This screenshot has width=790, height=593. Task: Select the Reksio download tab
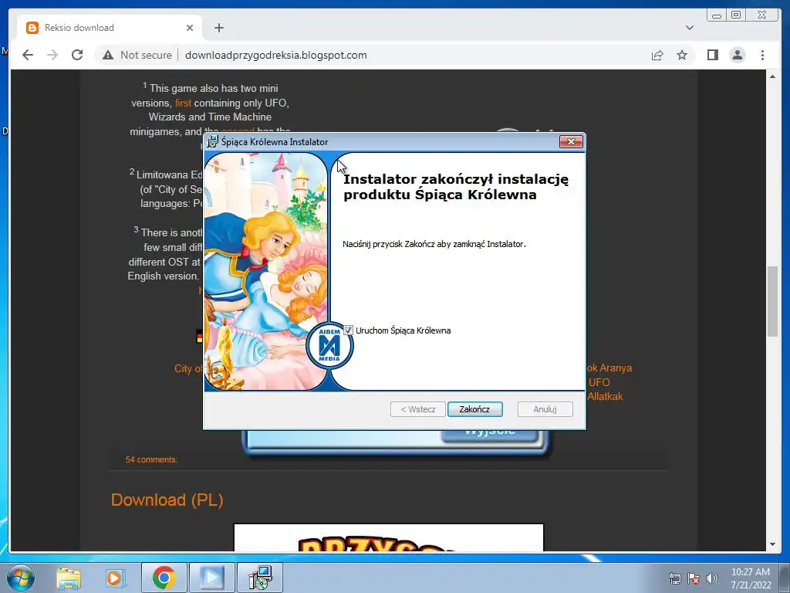point(110,28)
